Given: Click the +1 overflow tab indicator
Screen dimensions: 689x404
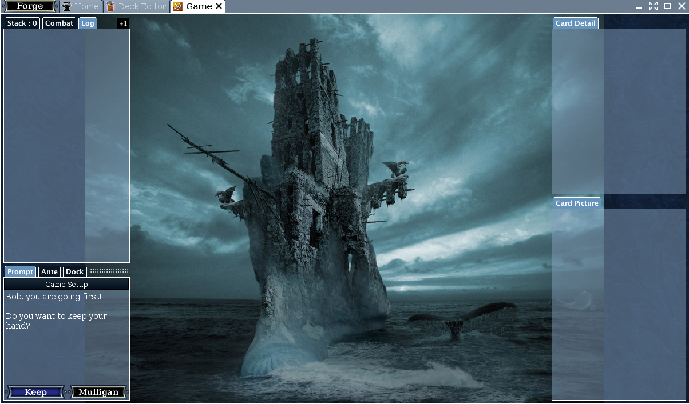Looking at the screenshot, I should [x=123, y=23].
